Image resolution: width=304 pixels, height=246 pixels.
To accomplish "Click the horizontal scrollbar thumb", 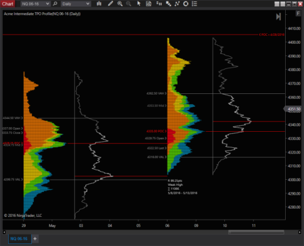I will [x=256, y=232].
